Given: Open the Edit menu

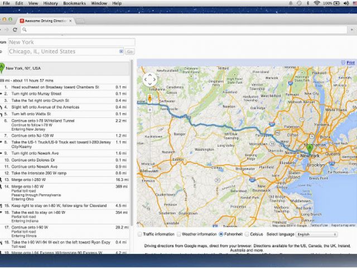Looking at the screenshot, I should coord(19,3).
